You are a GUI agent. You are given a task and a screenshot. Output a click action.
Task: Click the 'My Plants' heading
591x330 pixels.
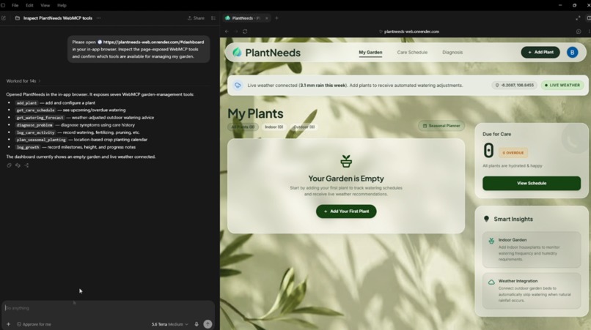tap(255, 113)
